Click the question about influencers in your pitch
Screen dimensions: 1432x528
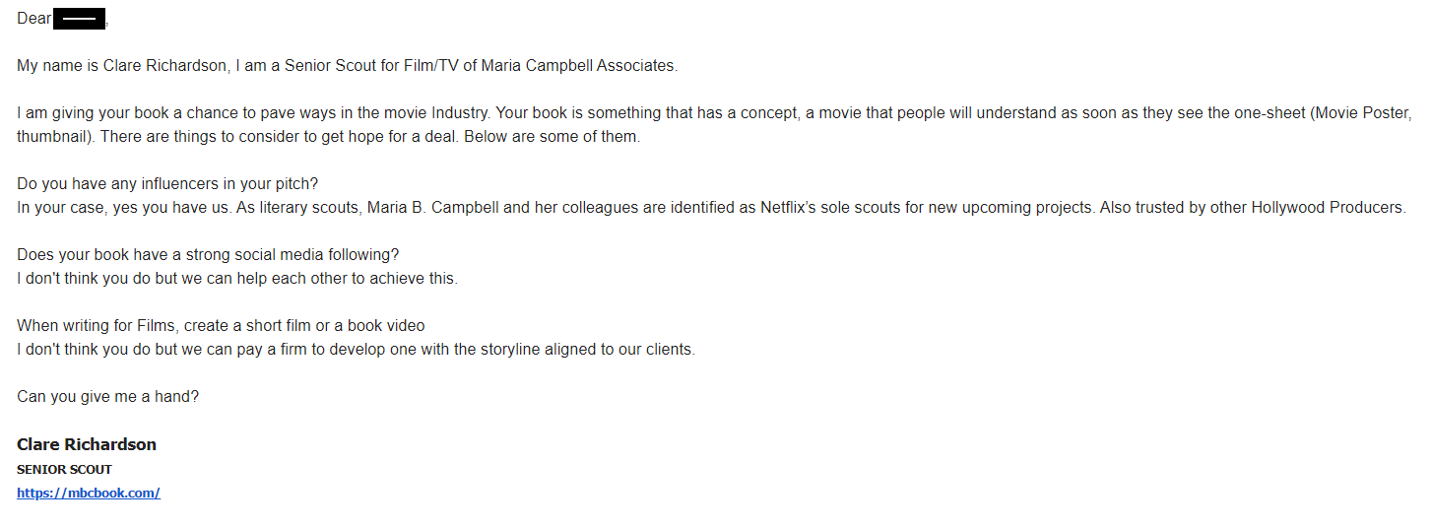click(167, 184)
